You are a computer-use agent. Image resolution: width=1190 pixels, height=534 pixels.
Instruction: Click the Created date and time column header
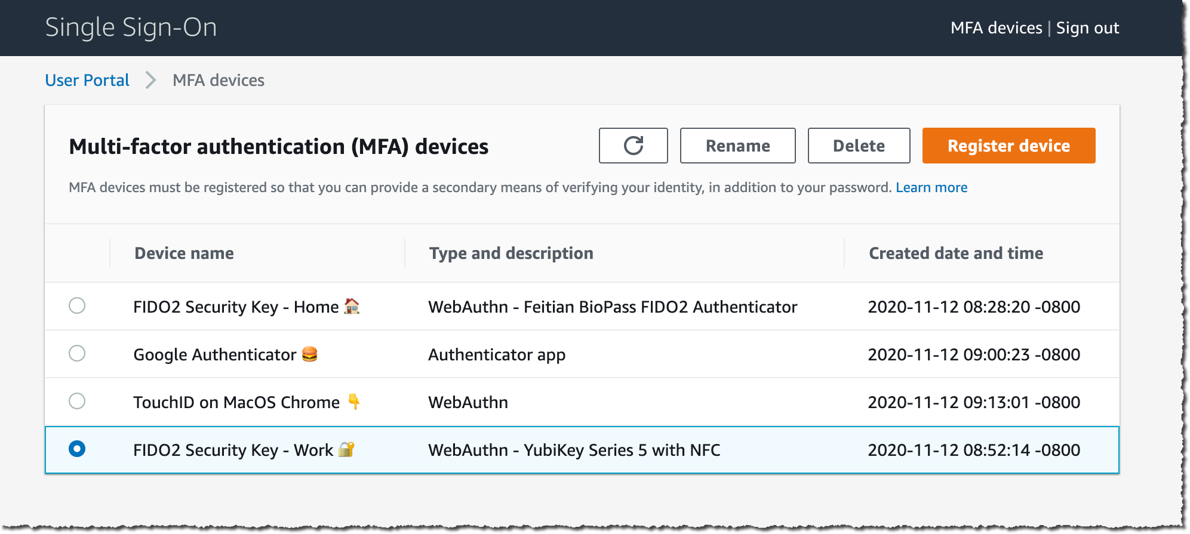click(956, 253)
